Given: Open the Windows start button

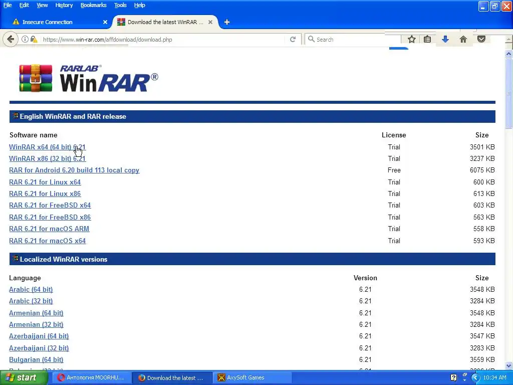Looking at the screenshot, I should point(24,377).
